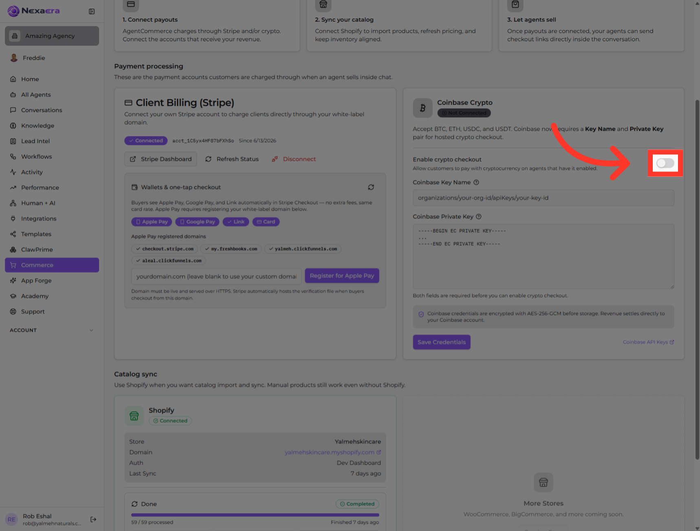The width and height of the screenshot is (700, 531).
Task: View the Activity page
Action: pos(52,172)
